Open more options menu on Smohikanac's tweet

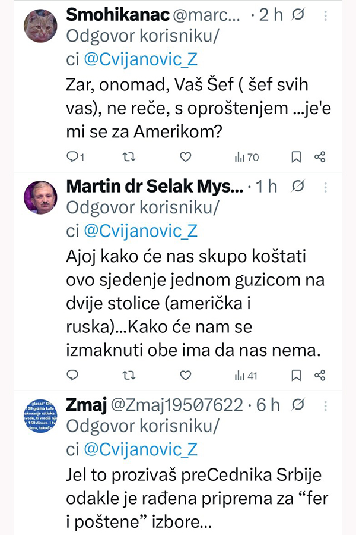pyautogui.click(x=325, y=15)
